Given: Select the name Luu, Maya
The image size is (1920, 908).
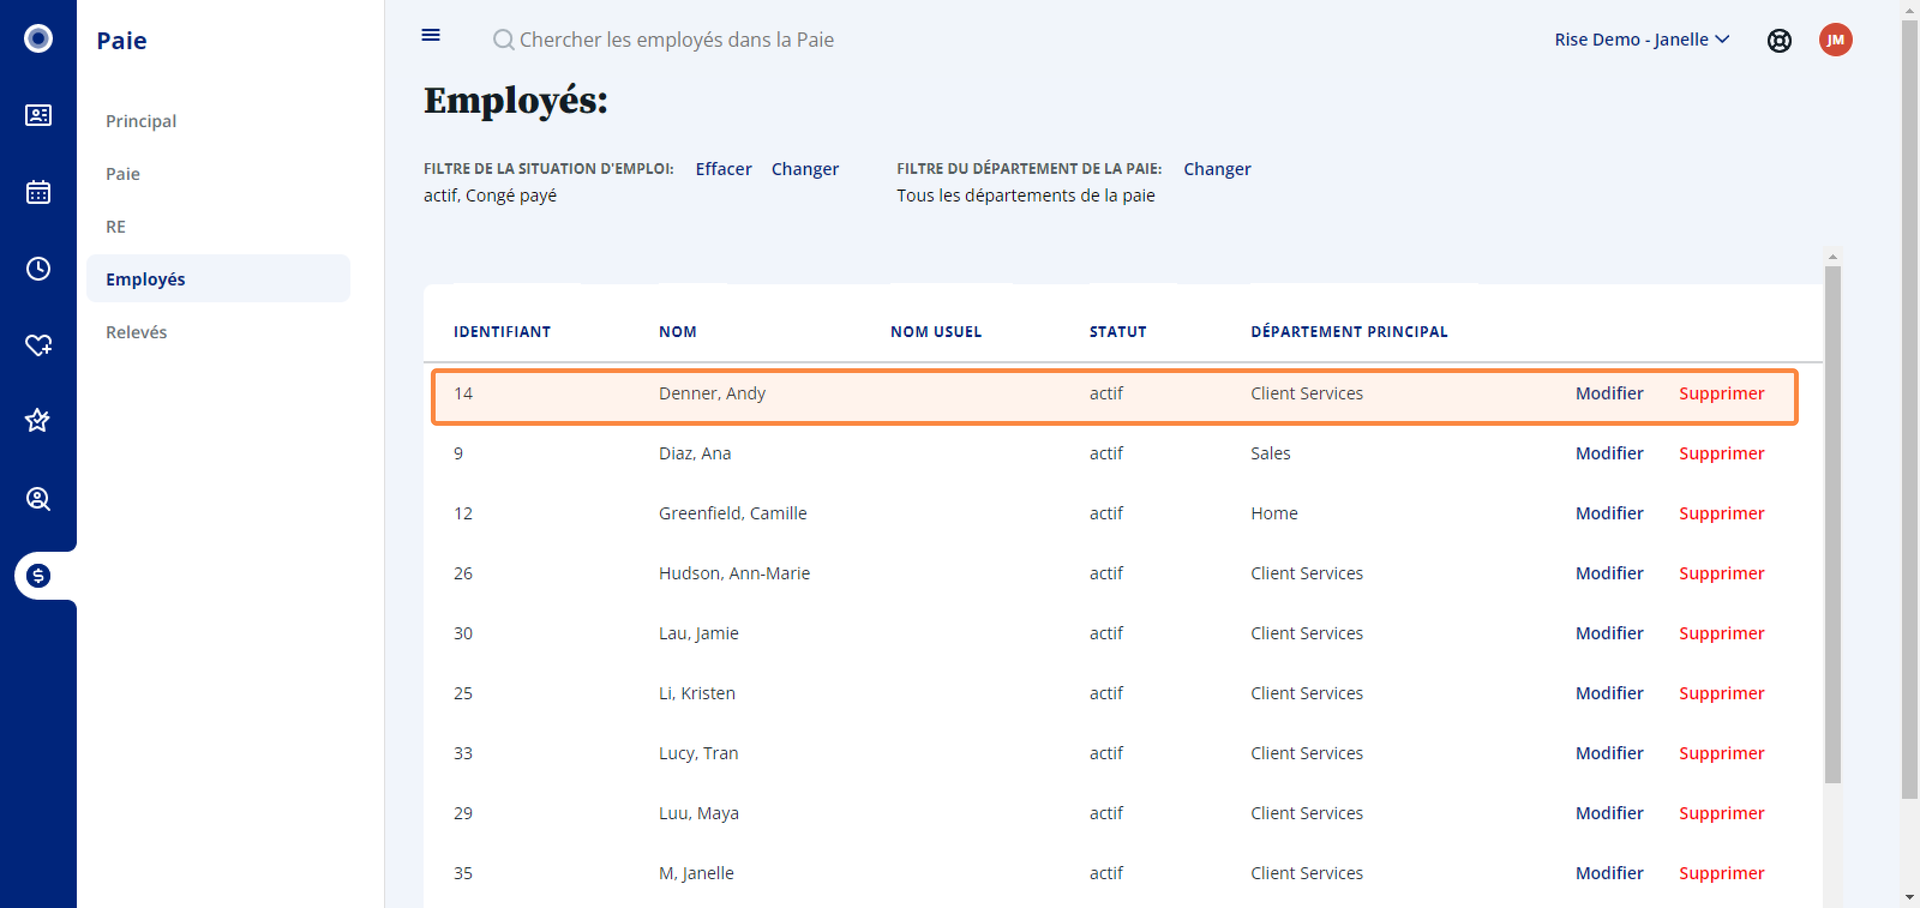Looking at the screenshot, I should point(698,813).
